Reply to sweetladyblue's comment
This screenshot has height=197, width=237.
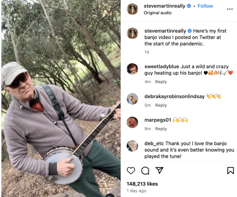click(161, 82)
